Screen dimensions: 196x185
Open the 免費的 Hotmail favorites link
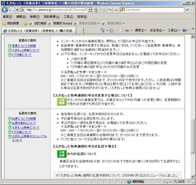[x=61, y=23]
